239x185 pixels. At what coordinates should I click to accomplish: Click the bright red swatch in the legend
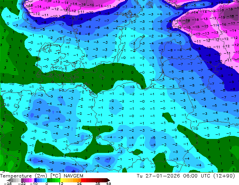[82, 180]
